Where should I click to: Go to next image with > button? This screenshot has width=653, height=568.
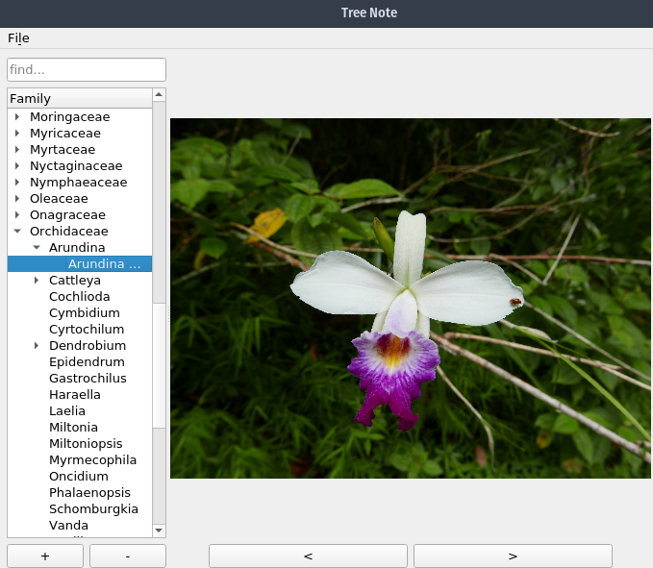click(513, 556)
